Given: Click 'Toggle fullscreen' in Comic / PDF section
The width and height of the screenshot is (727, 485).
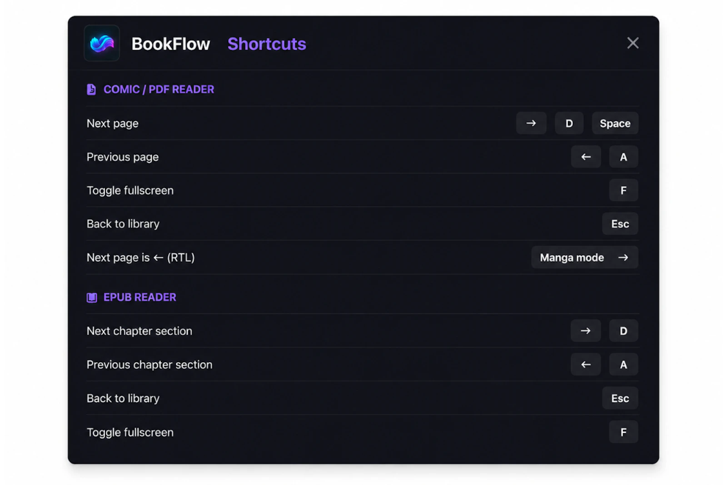Looking at the screenshot, I should [130, 190].
